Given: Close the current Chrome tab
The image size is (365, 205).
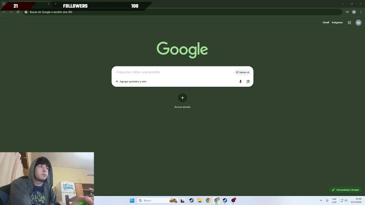Looking at the screenshot, I should point(48,4).
